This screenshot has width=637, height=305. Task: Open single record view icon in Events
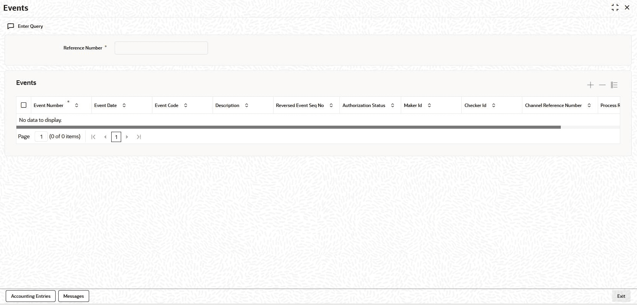tap(614, 85)
